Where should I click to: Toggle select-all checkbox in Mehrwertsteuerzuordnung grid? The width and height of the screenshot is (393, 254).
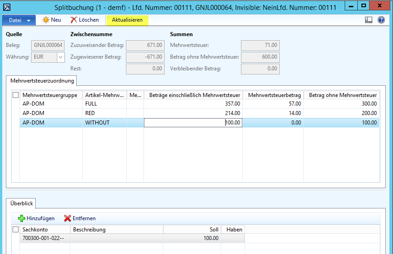[16, 95]
